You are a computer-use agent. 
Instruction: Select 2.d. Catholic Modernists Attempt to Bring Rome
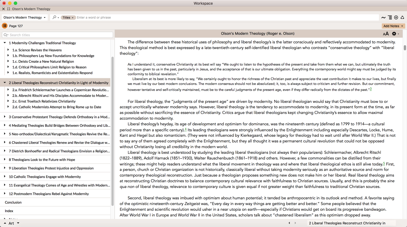57,107
